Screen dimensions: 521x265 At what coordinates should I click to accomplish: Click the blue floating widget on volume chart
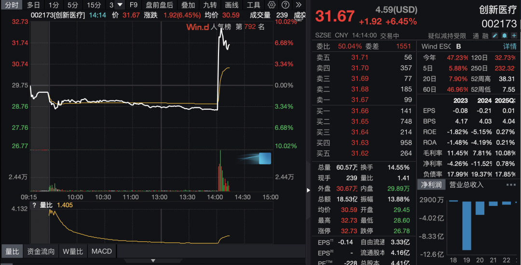pyautogui.click(x=264, y=158)
